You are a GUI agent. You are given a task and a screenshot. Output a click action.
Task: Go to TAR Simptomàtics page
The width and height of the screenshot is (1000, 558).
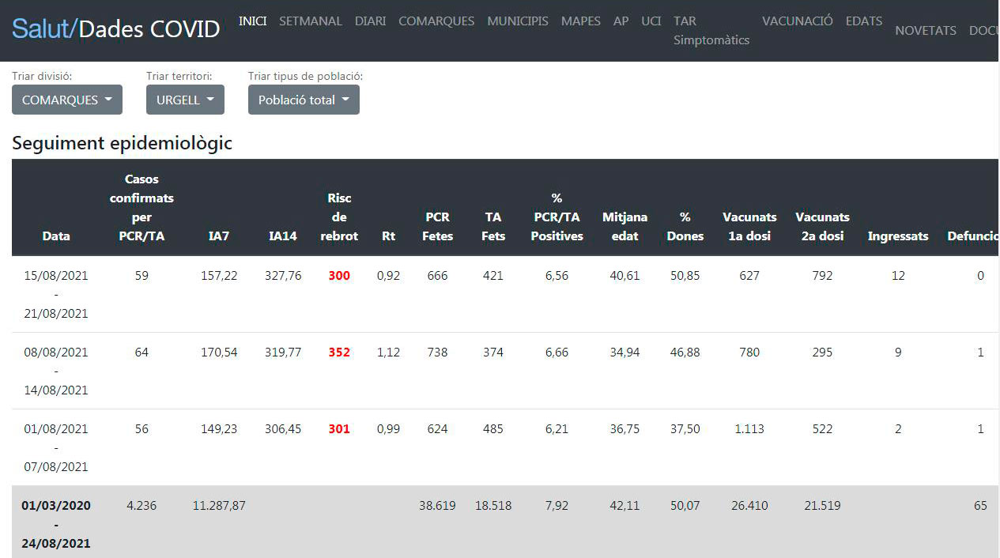(x=711, y=31)
